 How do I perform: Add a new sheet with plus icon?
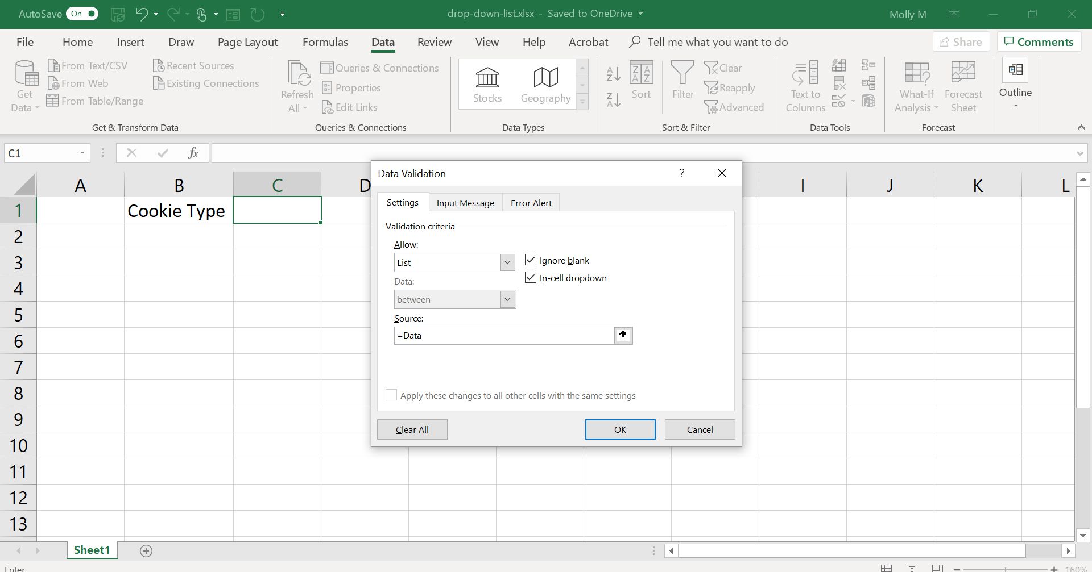(146, 550)
